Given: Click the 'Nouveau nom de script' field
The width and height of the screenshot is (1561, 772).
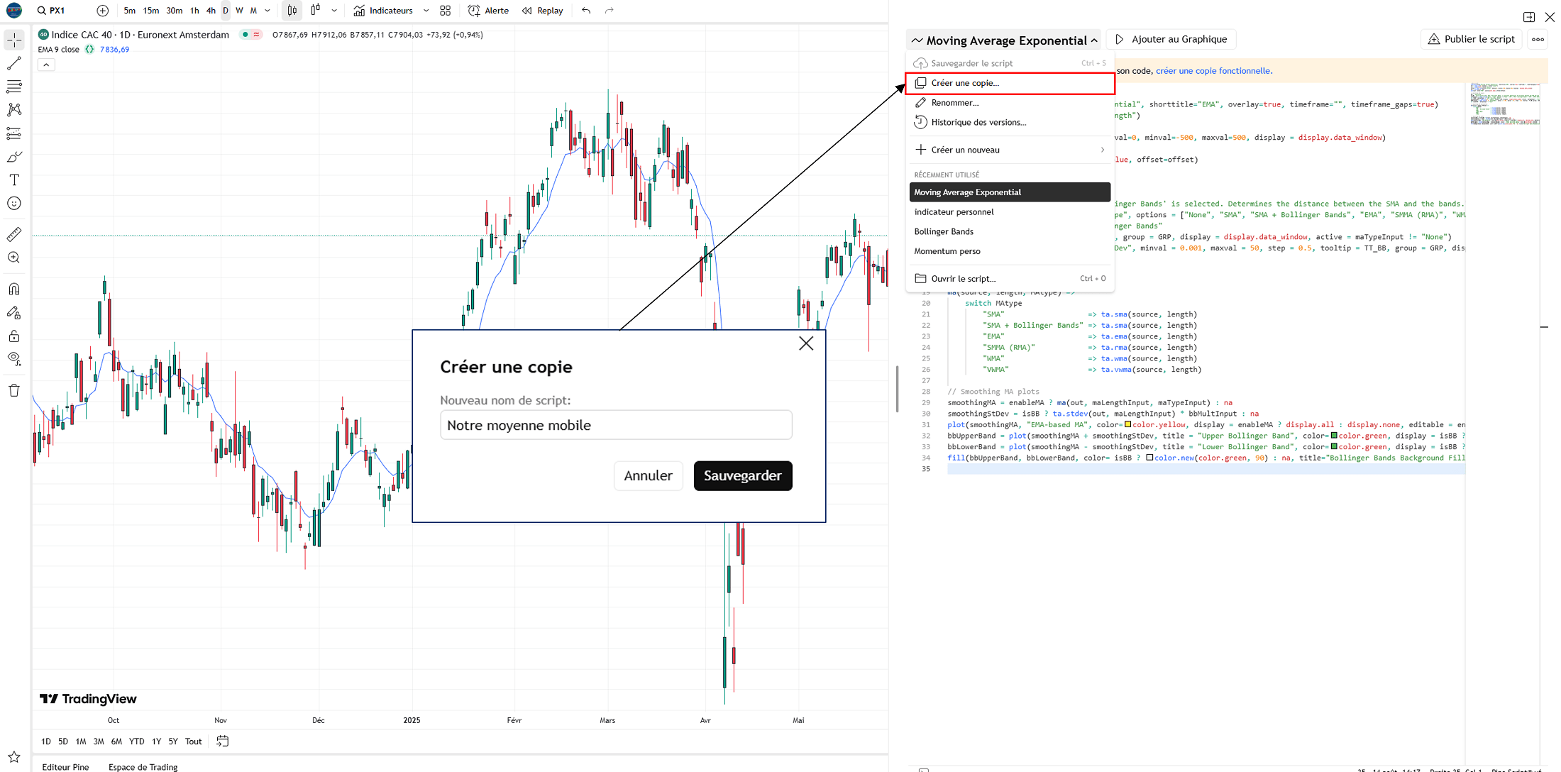Looking at the screenshot, I should 616,425.
